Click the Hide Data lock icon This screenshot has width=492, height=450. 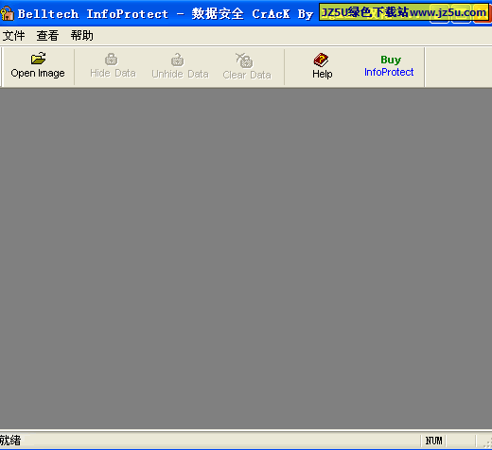click(111, 60)
